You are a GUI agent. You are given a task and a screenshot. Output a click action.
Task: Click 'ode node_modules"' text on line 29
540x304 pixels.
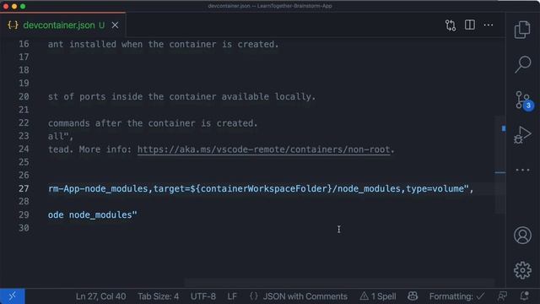[92, 214]
